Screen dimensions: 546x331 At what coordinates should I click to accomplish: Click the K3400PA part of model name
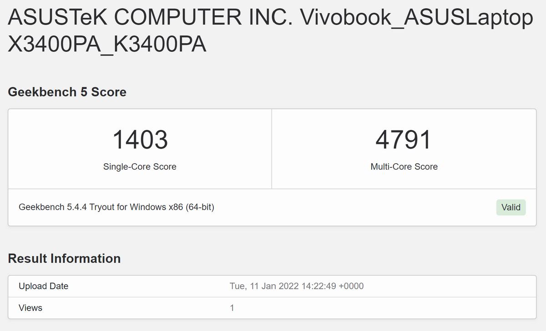(x=159, y=45)
